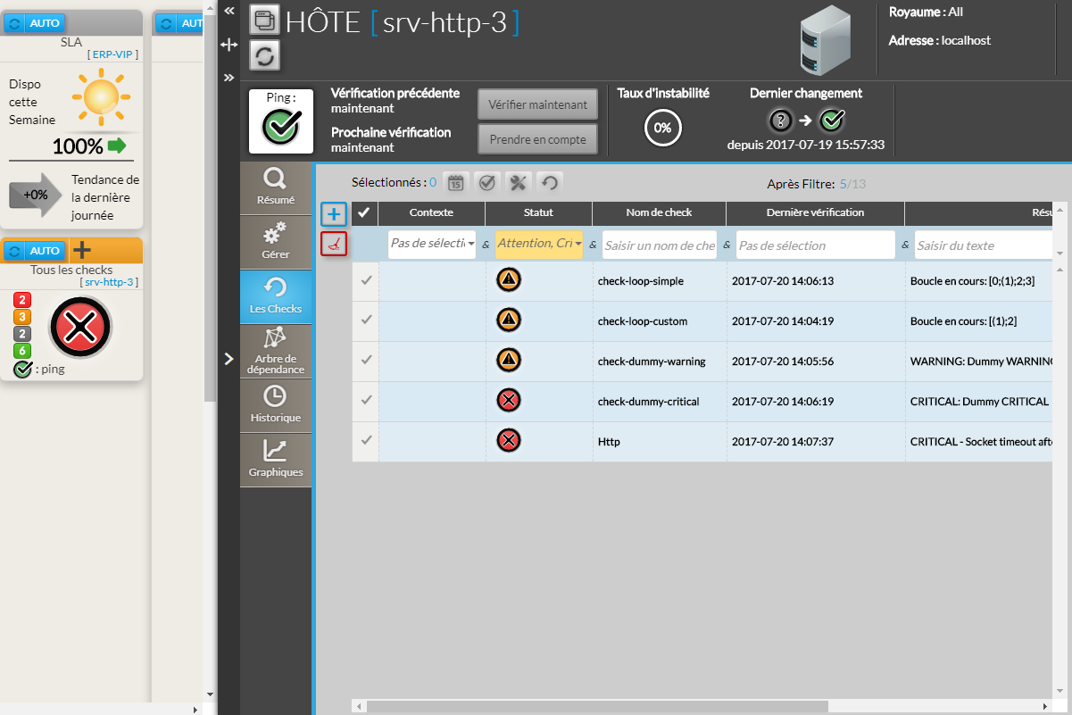Click the calendar icon next to Sélectionnés
Image resolution: width=1072 pixels, height=715 pixels.
pos(455,183)
